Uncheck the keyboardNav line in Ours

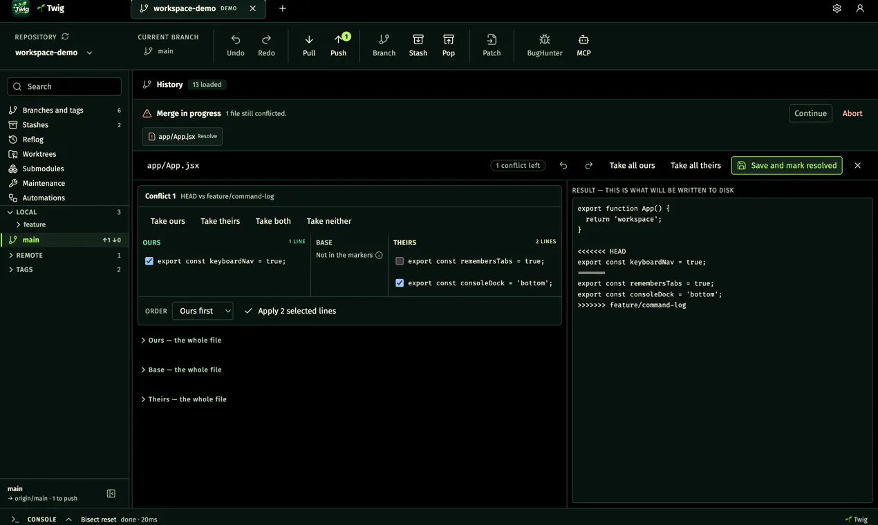click(x=149, y=261)
